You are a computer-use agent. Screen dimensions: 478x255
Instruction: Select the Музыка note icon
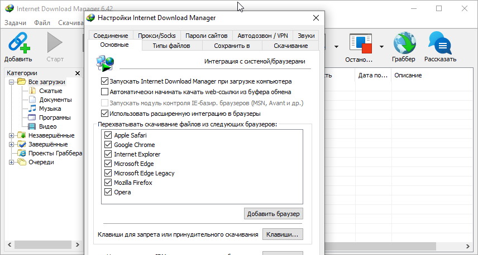(32, 109)
